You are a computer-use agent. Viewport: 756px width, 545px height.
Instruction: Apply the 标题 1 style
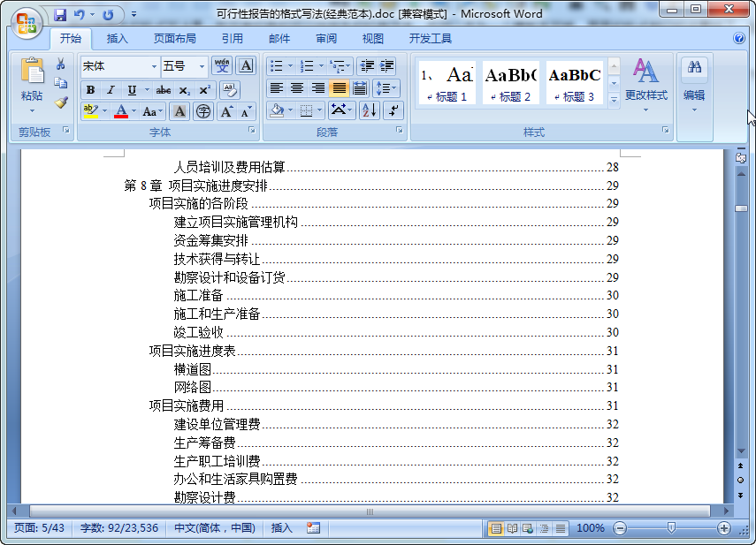(x=447, y=82)
